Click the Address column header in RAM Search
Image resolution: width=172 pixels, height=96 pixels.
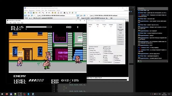[90, 25]
